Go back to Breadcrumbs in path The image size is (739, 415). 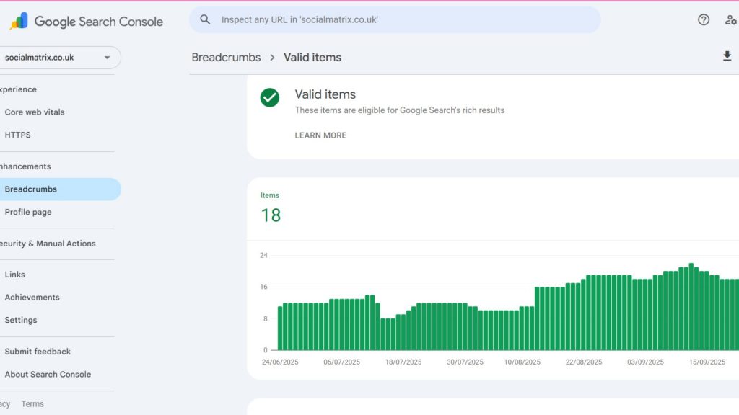click(226, 57)
